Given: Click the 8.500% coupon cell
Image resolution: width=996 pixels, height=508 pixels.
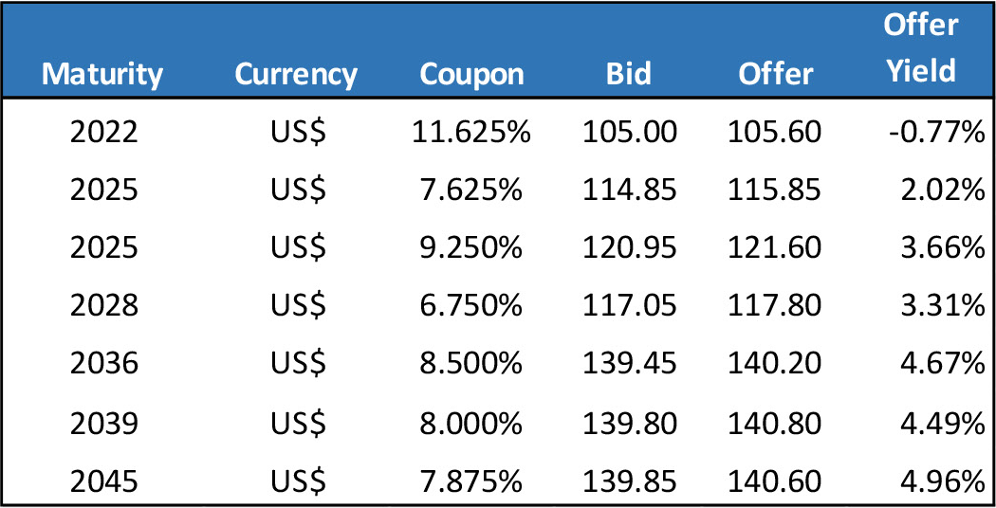Looking at the screenshot, I should click(x=471, y=365).
